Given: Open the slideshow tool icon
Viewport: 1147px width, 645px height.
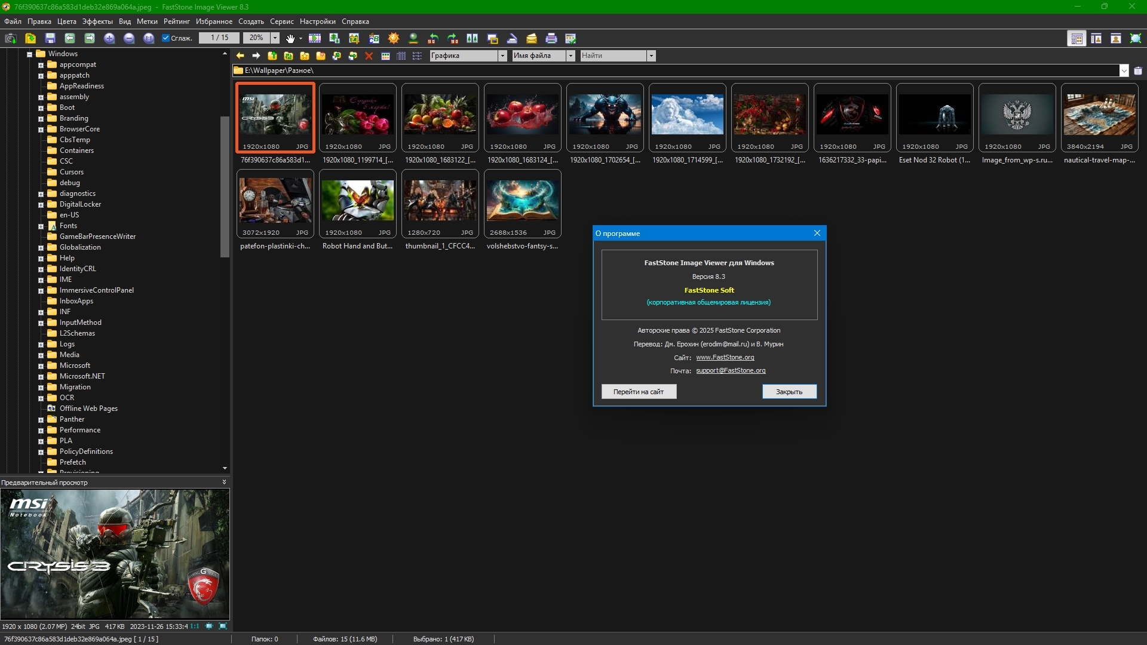Looking at the screenshot, I should pyautogui.click(x=315, y=38).
